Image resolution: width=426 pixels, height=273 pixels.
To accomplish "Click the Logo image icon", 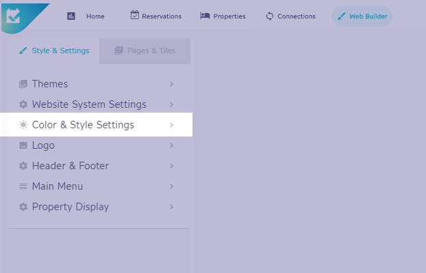I will (x=23, y=145).
